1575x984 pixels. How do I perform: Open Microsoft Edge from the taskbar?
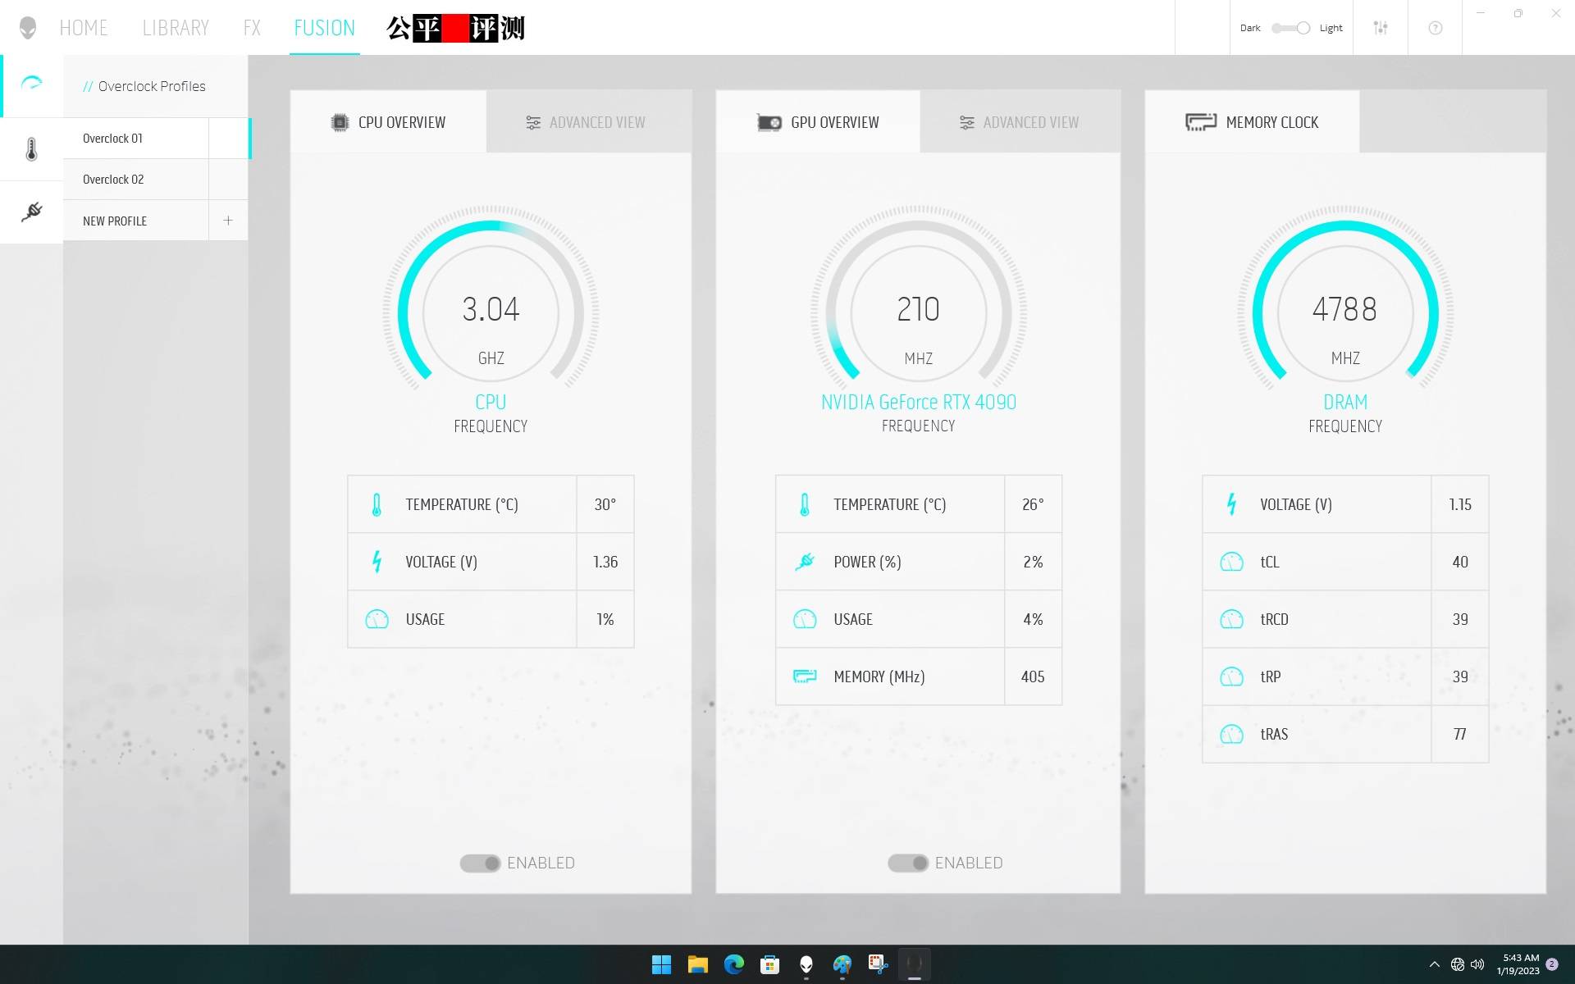(x=733, y=965)
